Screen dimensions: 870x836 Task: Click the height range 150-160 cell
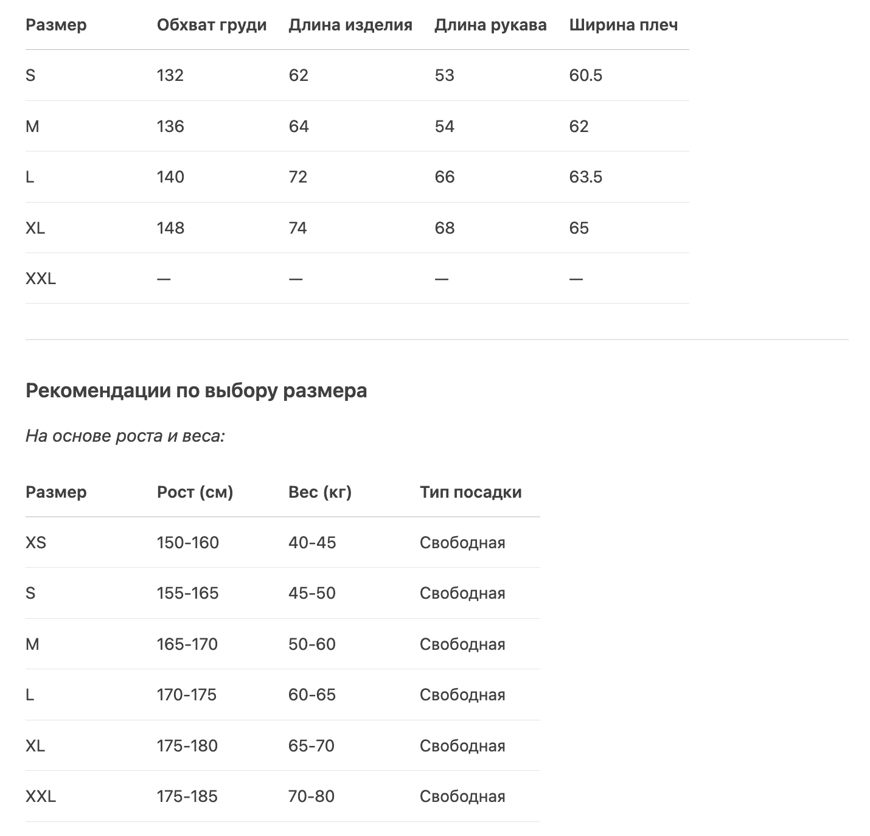click(x=187, y=543)
